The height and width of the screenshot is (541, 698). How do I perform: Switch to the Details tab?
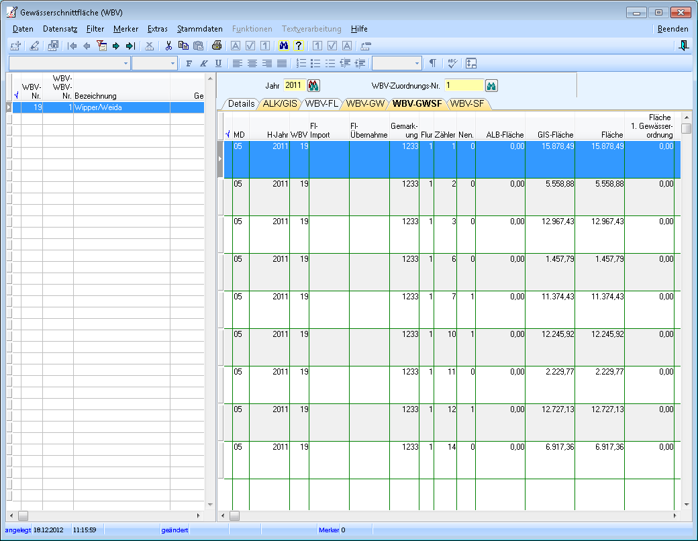[241, 104]
